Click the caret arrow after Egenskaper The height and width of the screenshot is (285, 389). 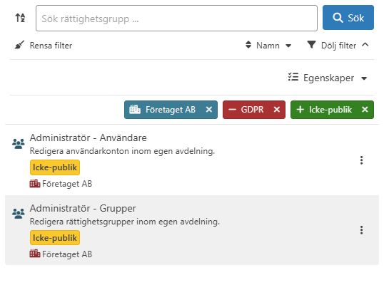point(364,79)
